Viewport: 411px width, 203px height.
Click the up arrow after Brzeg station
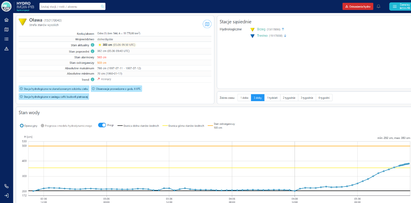click(283, 29)
